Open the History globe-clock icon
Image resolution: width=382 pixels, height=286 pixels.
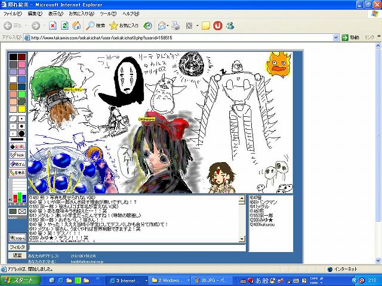[147, 26]
